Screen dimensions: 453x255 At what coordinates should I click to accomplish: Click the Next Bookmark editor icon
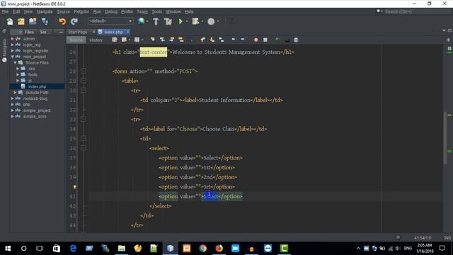(212, 40)
